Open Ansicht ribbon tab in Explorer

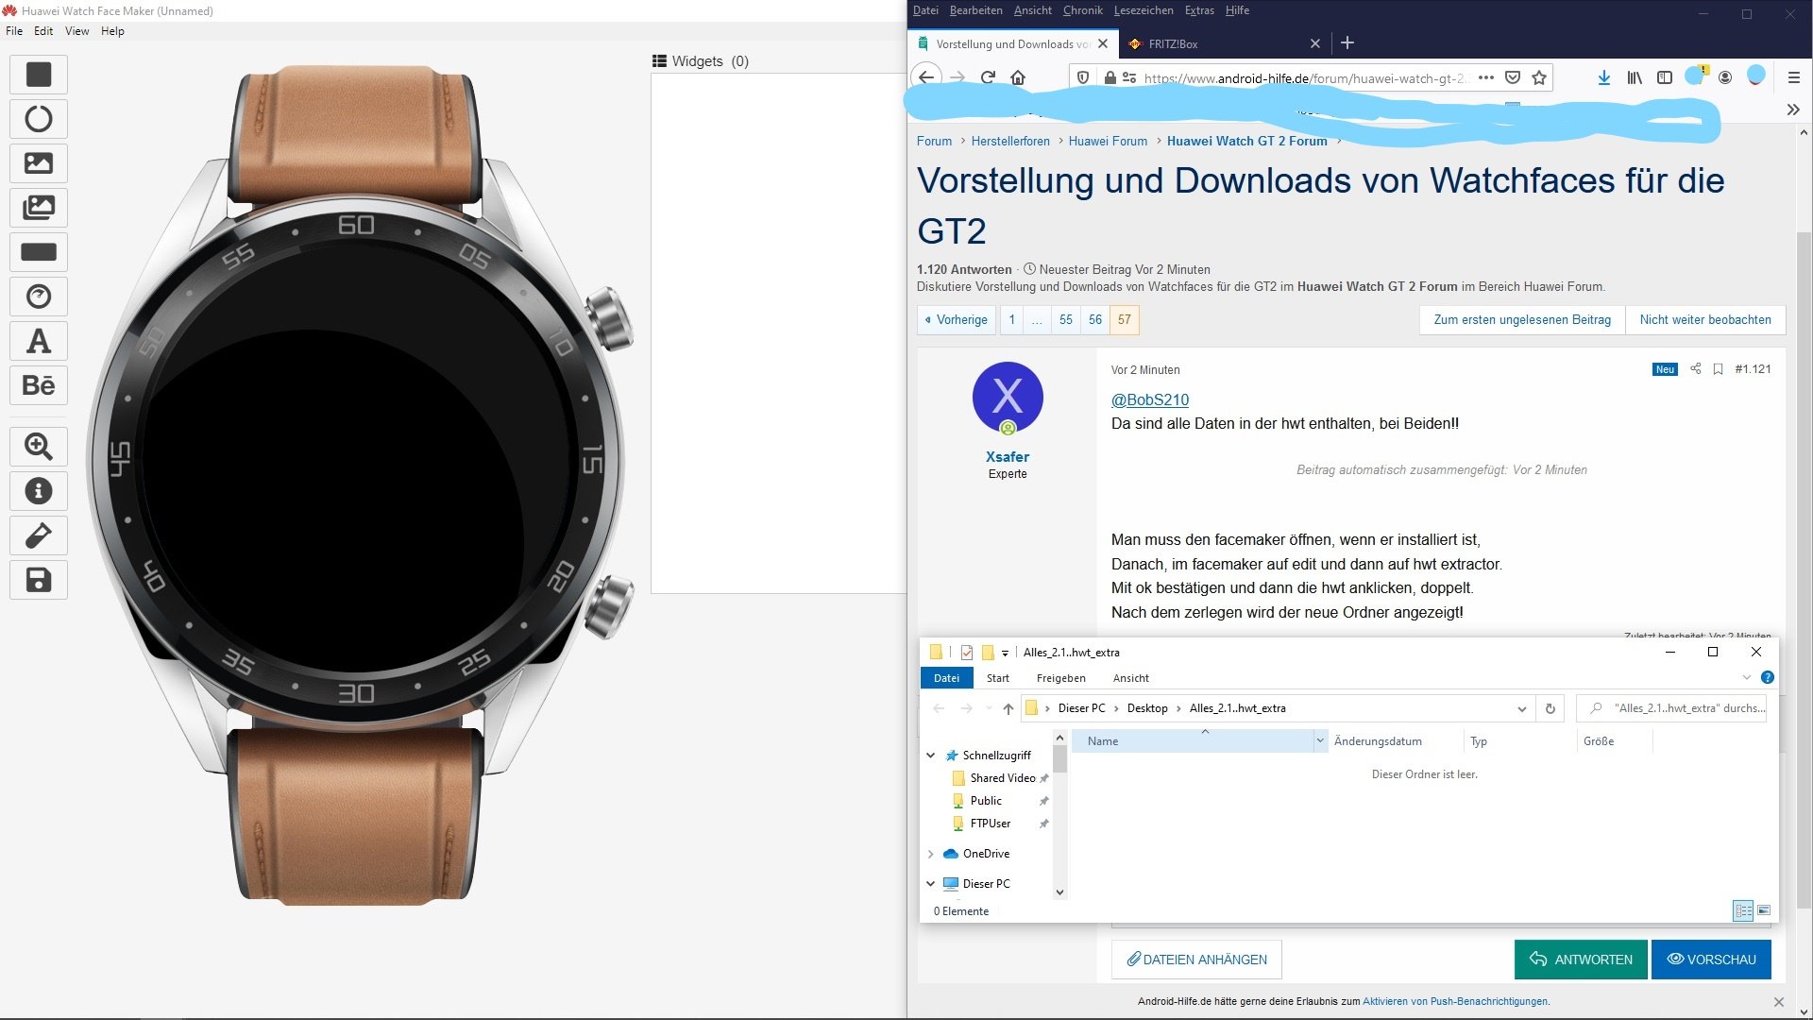pos(1130,678)
